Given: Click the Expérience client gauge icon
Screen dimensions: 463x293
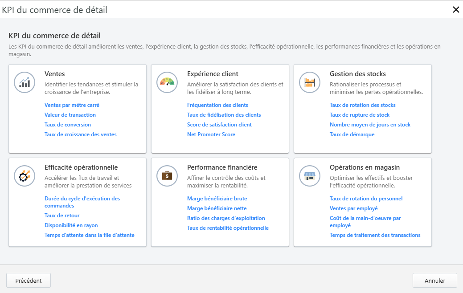Looking at the screenshot, I should click(167, 82).
